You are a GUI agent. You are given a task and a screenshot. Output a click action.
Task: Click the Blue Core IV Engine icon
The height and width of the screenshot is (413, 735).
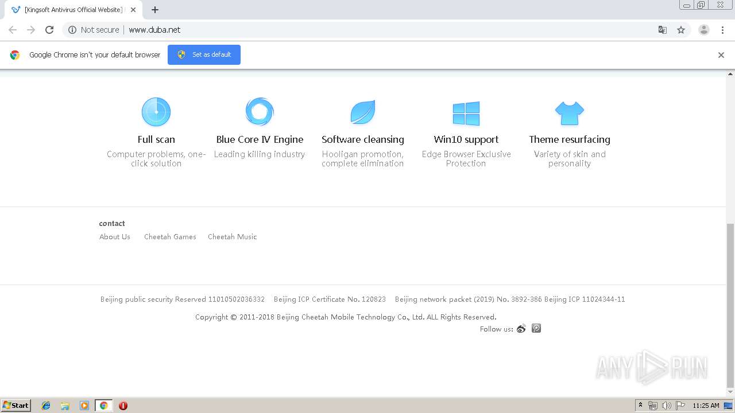pyautogui.click(x=260, y=111)
